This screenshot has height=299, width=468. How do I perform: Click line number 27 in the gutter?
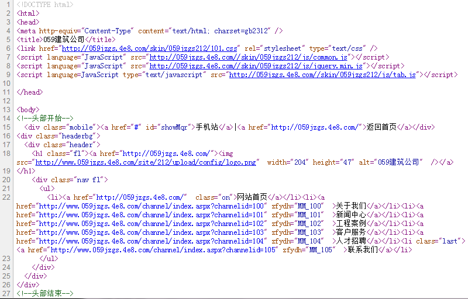tap(7, 294)
